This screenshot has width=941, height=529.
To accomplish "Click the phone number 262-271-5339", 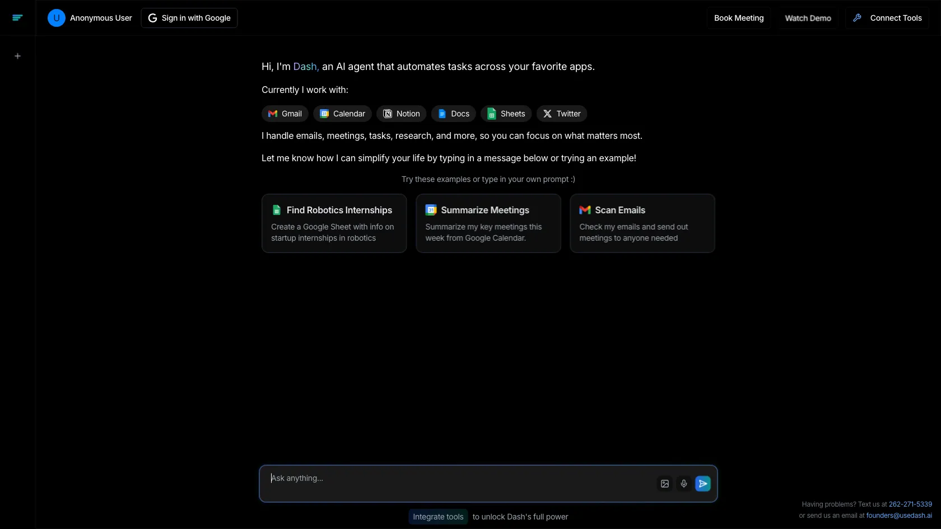I will click(x=910, y=504).
